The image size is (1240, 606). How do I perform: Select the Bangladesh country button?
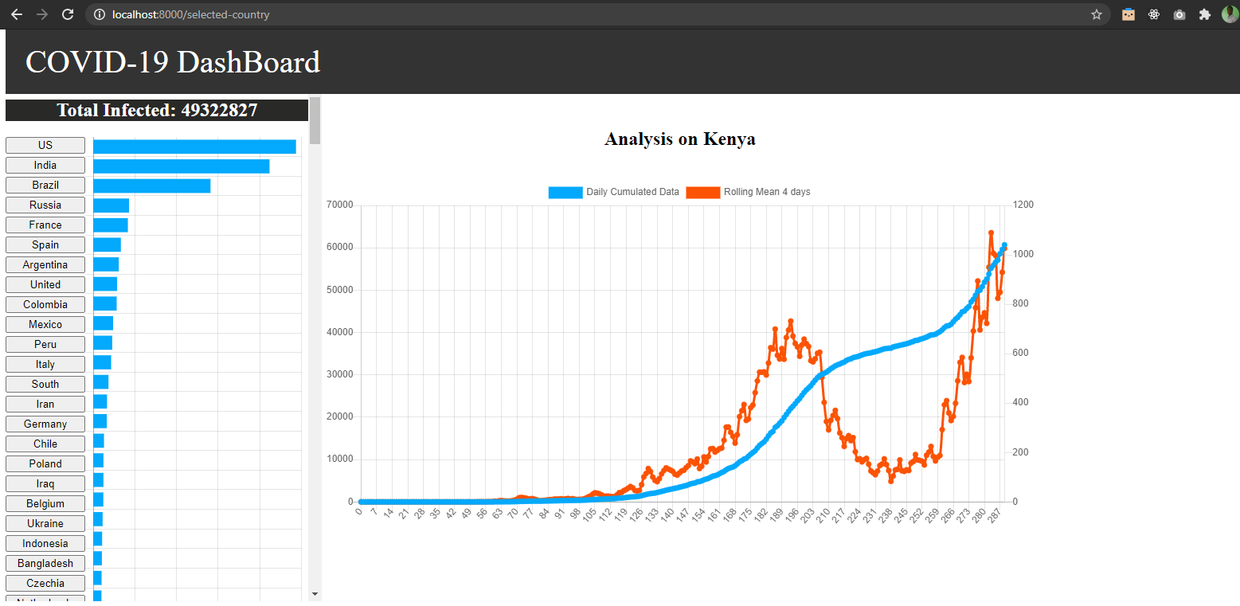(45, 563)
